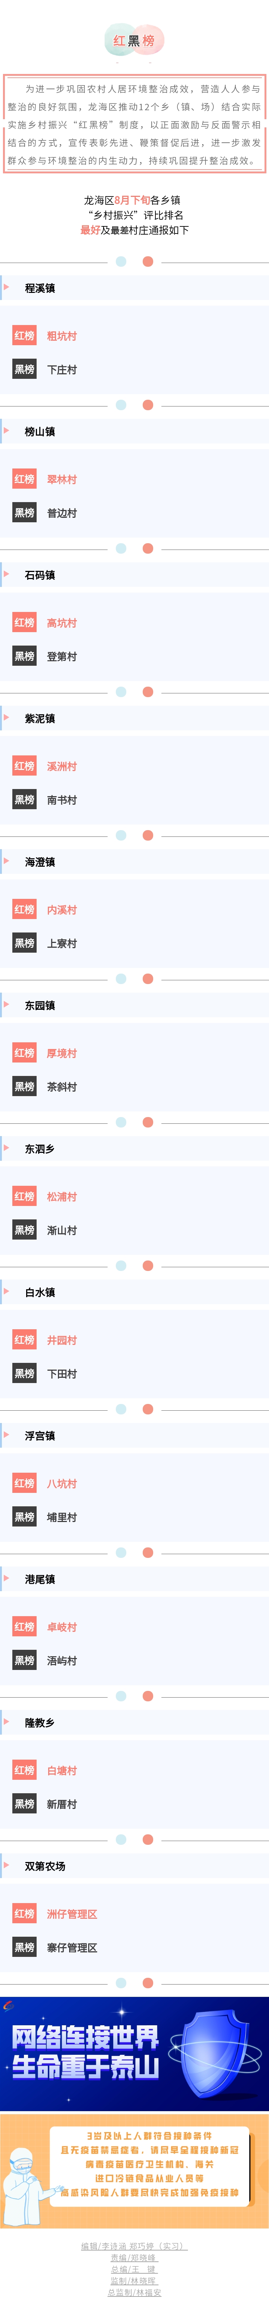The width and height of the screenshot is (269, 2323).
Task: Click the 红榜 badge beside 洲仔管理区
Action: (x=24, y=1914)
